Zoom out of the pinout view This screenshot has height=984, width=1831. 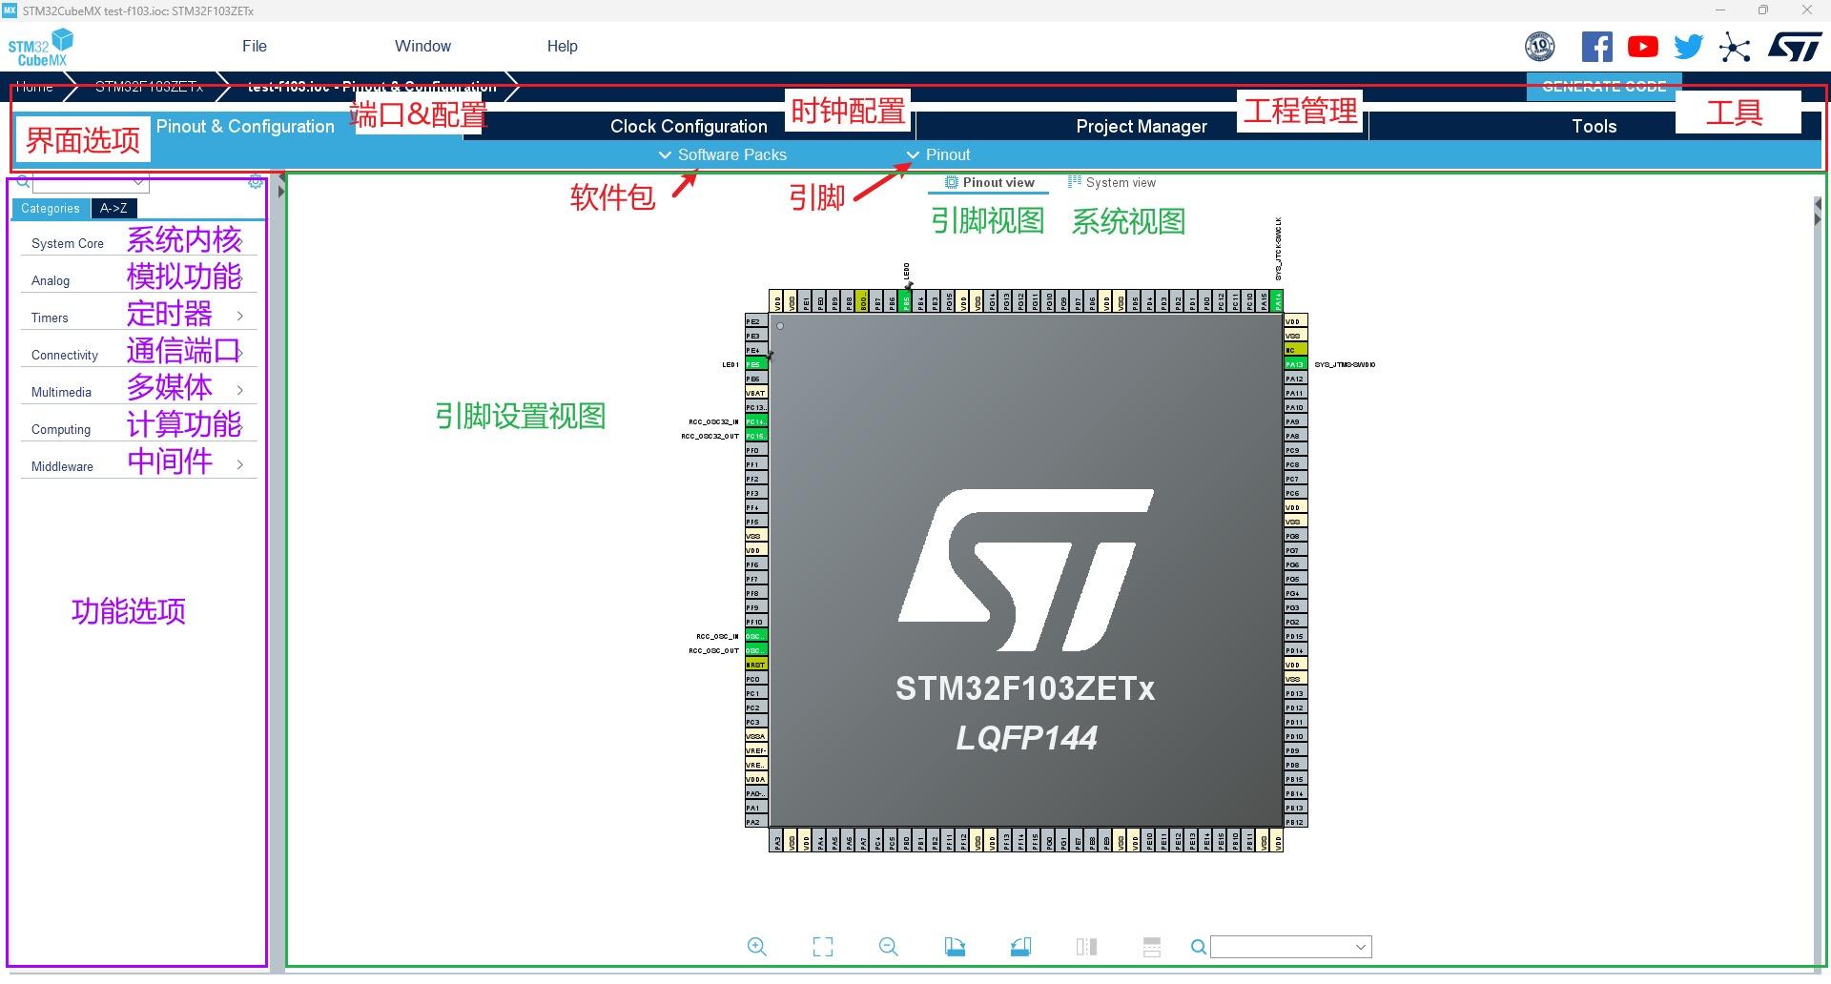point(888,947)
